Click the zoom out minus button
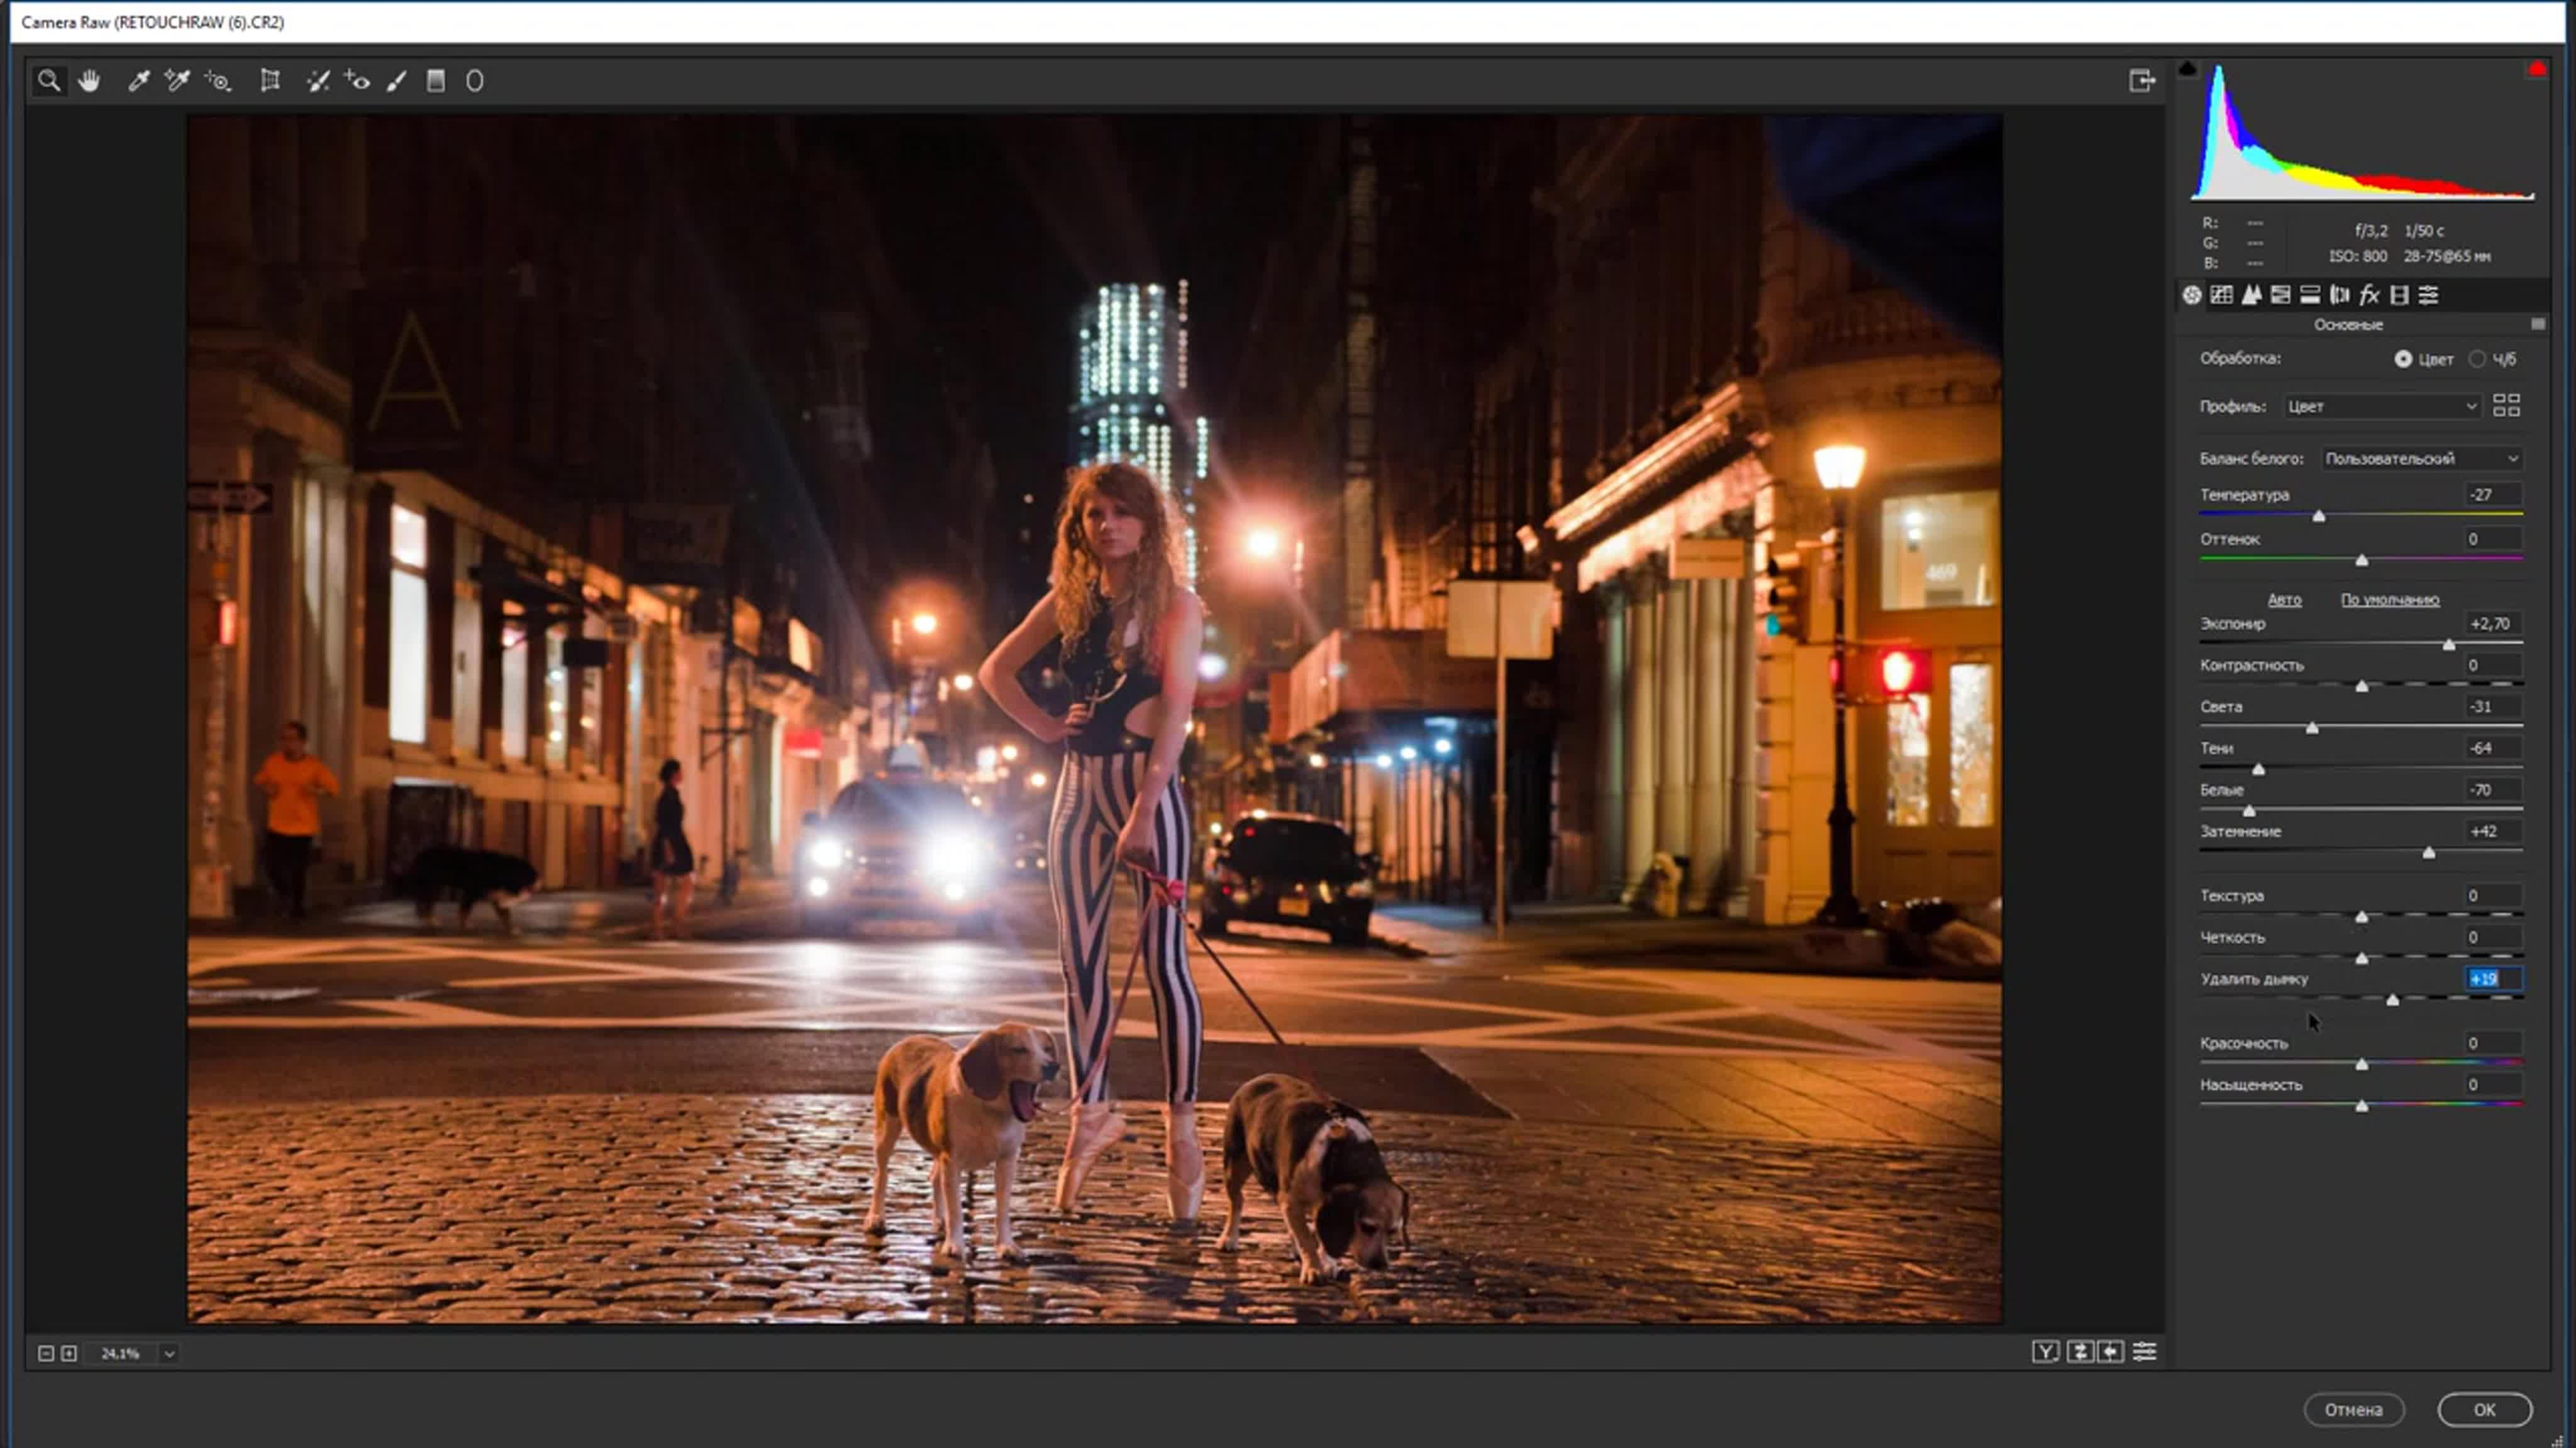The height and width of the screenshot is (1448, 2576). (46, 1353)
